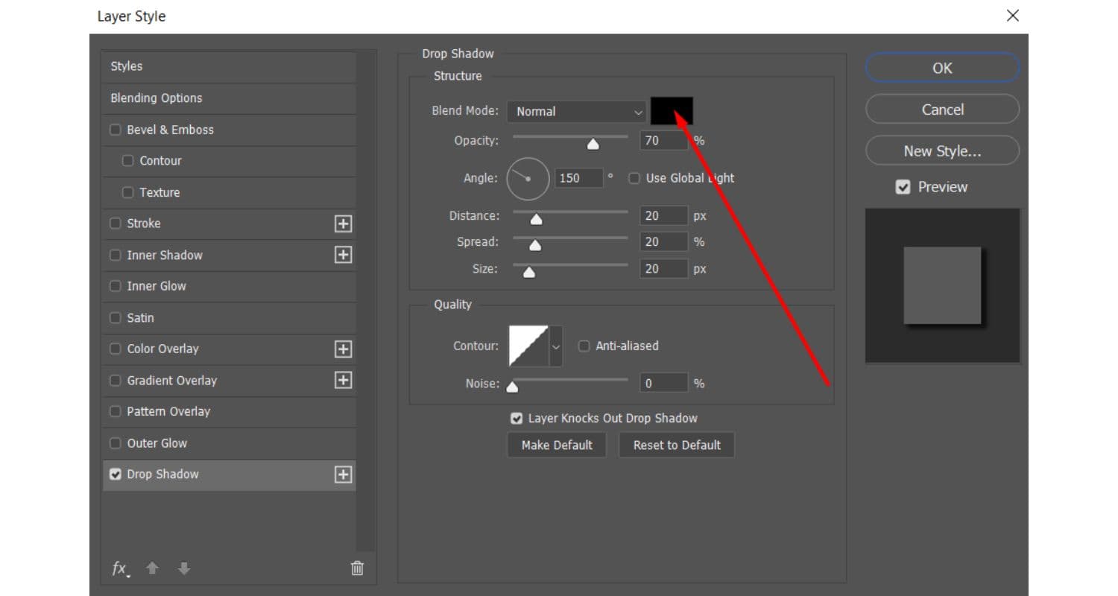The image size is (1118, 596).
Task: Enable the Use Global Light checkbox
Action: click(634, 178)
